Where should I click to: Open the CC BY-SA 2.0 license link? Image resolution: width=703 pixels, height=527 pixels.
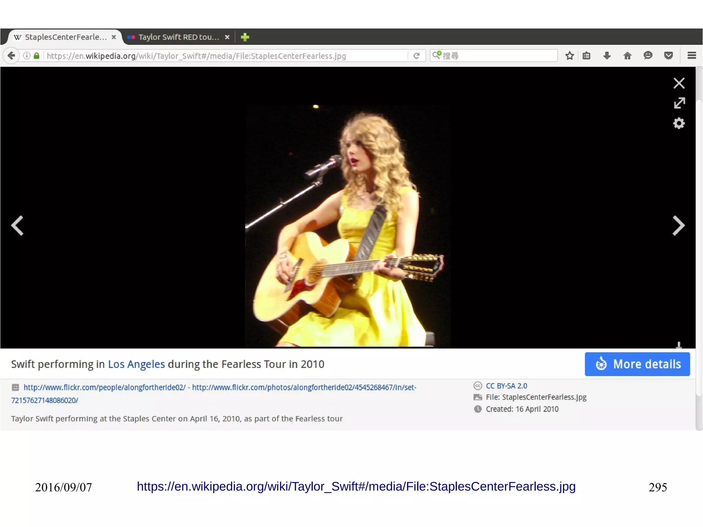click(506, 386)
